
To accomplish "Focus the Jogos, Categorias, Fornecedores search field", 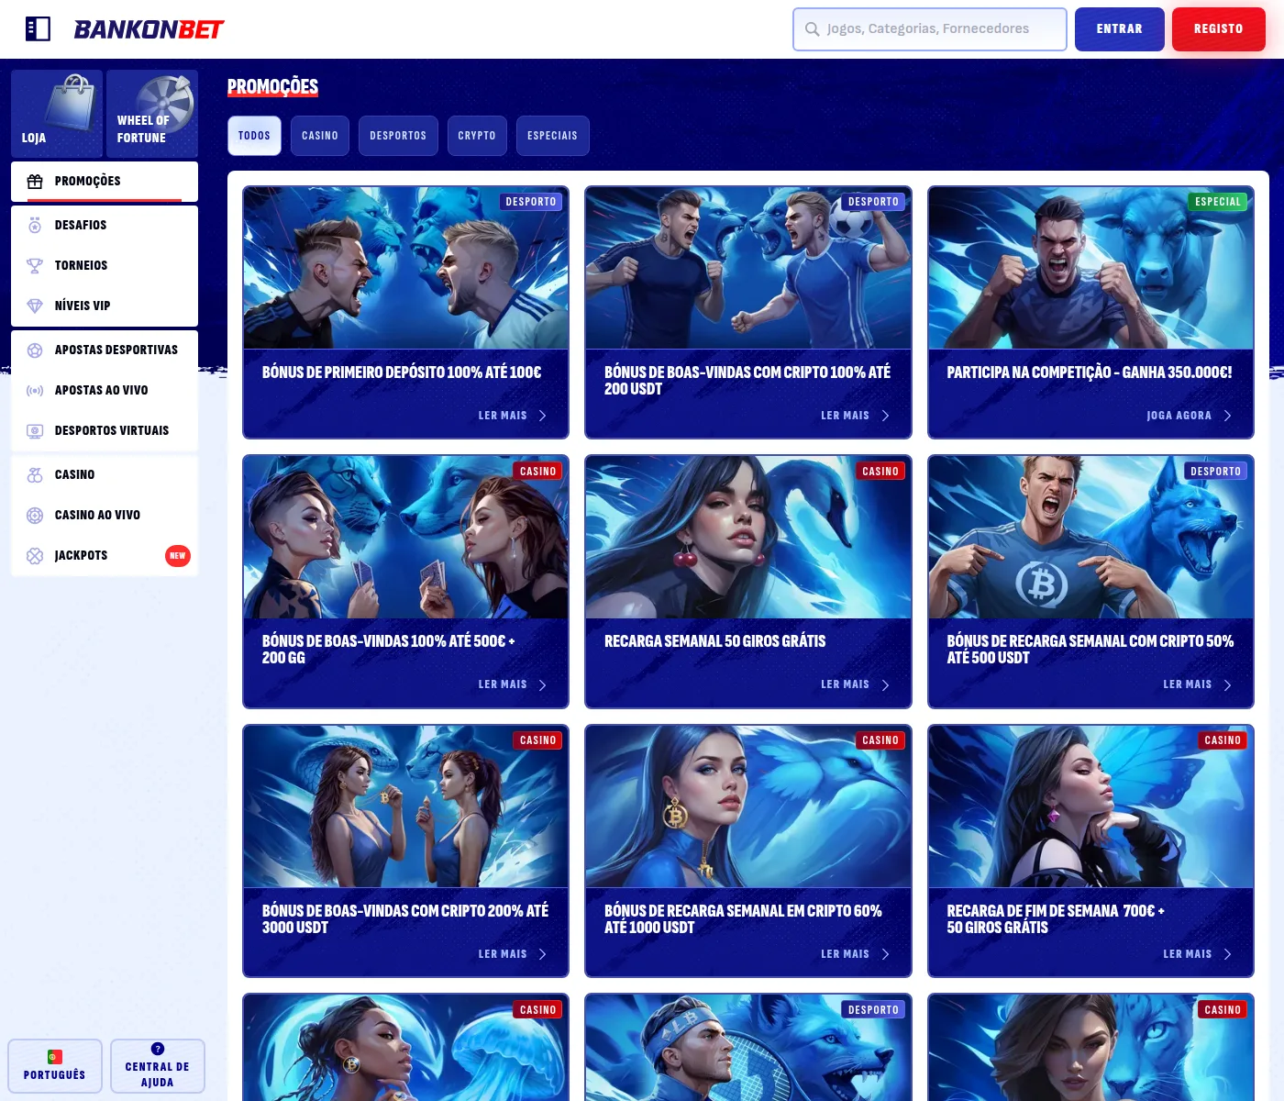I will pos(930,29).
